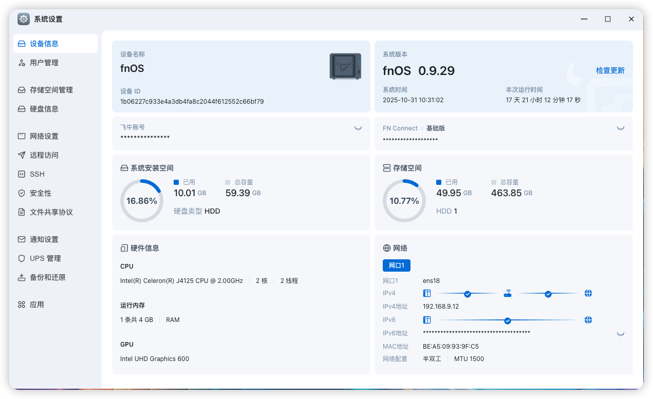653x399 pixels.
Task: Click the IPv6 local device icon
Action: [x=427, y=320]
